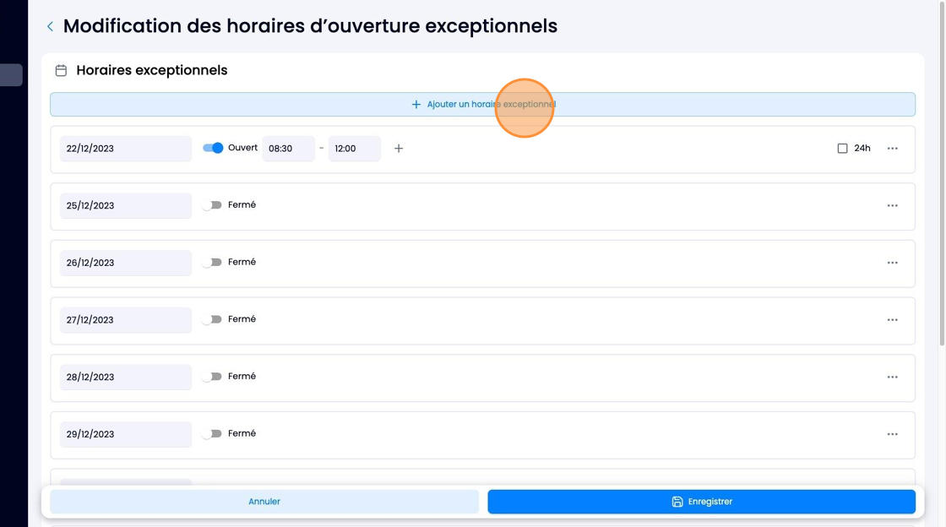The width and height of the screenshot is (946, 527).
Task: Switch on the toggle for 27/12/2023
Action: pos(212,319)
